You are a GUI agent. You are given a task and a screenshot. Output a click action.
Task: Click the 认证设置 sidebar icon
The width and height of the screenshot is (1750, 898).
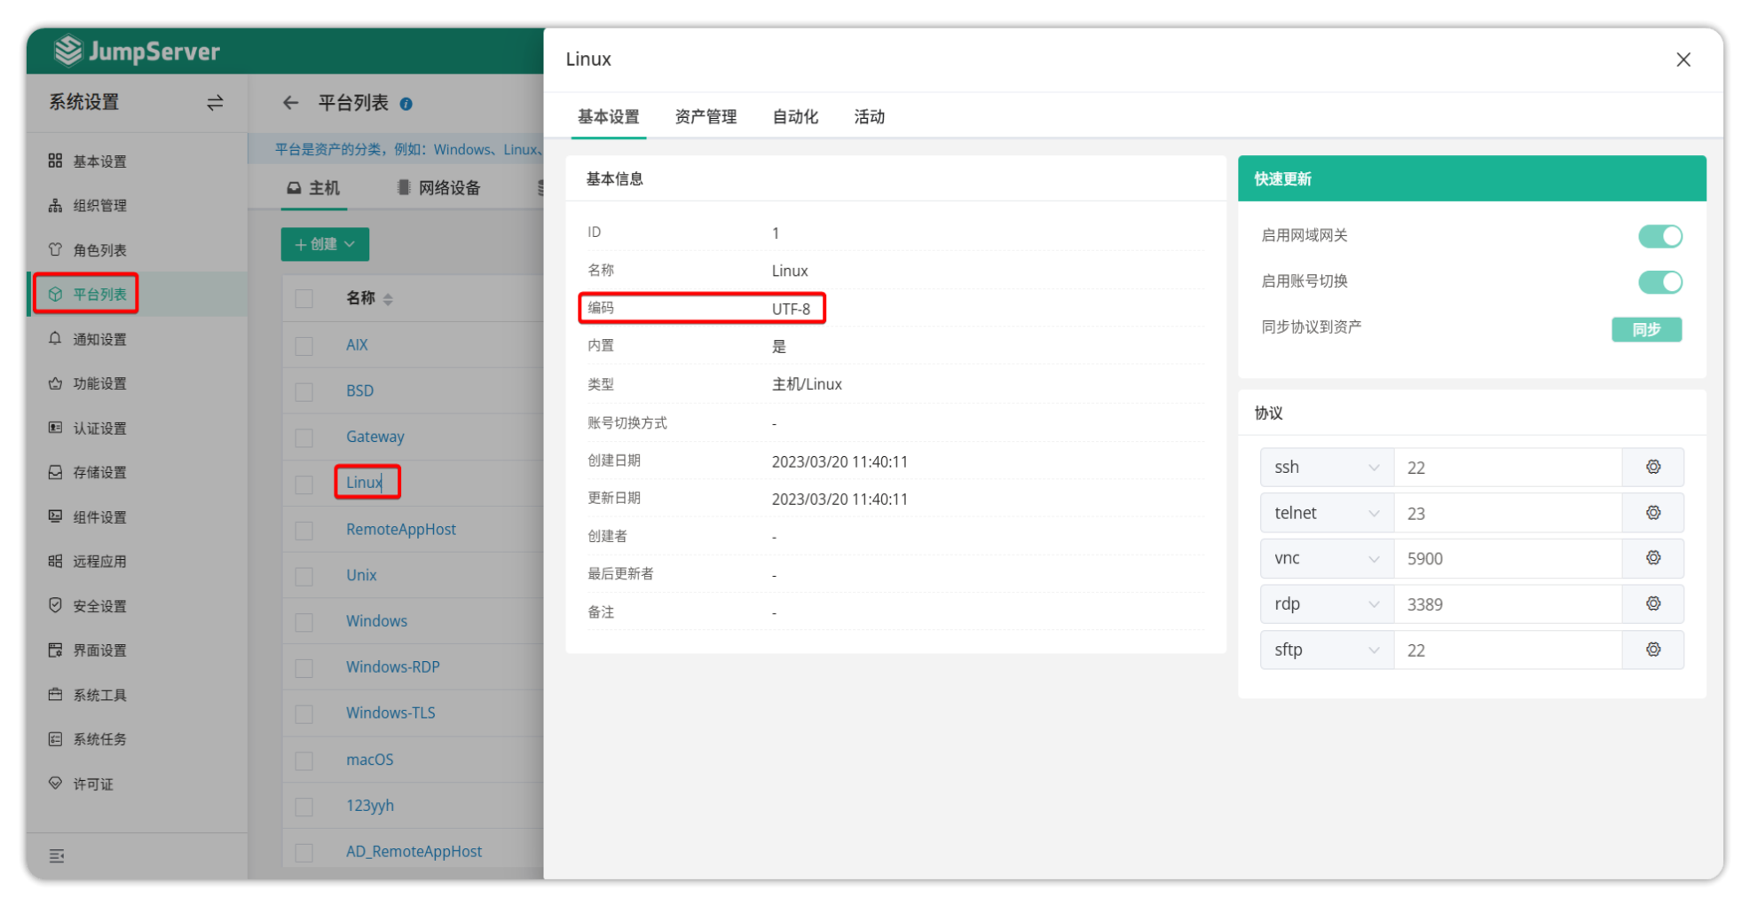click(x=55, y=428)
